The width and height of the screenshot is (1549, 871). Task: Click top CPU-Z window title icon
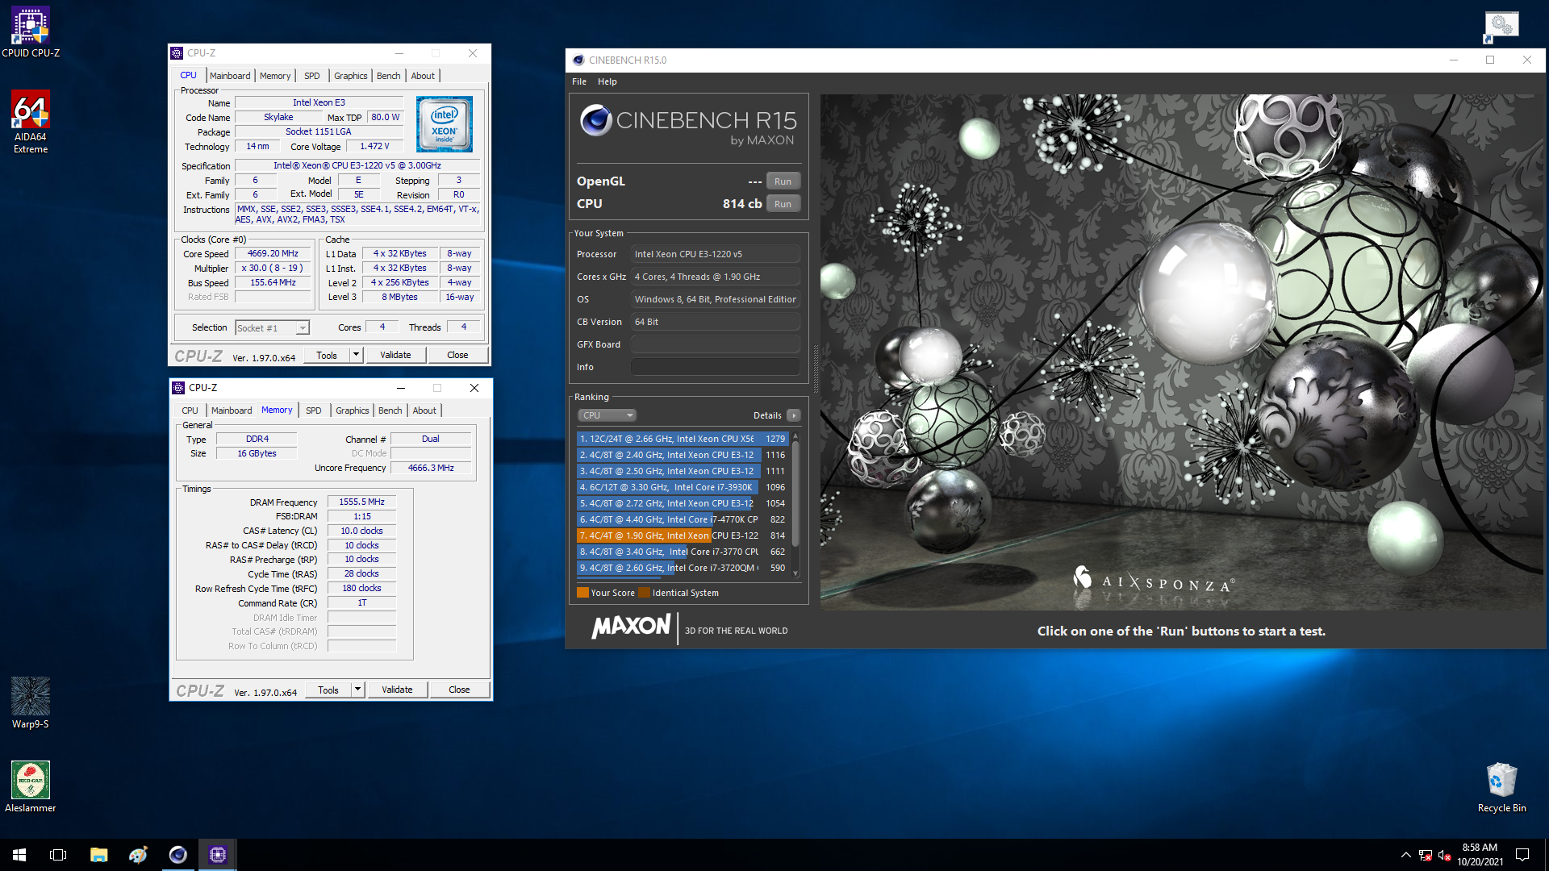(177, 53)
